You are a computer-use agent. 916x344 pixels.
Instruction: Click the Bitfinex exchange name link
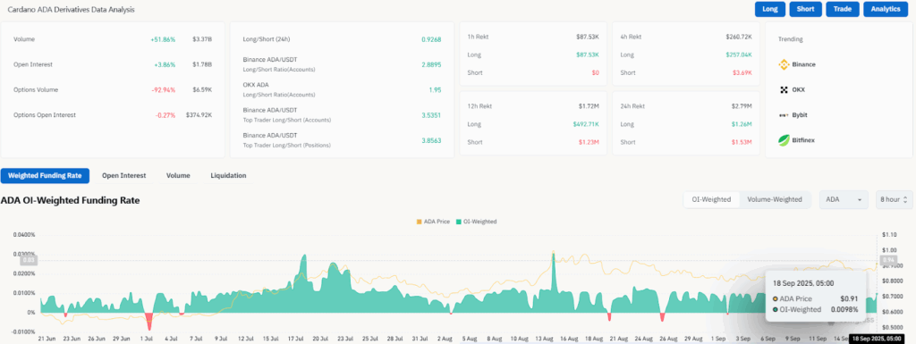[x=804, y=140]
